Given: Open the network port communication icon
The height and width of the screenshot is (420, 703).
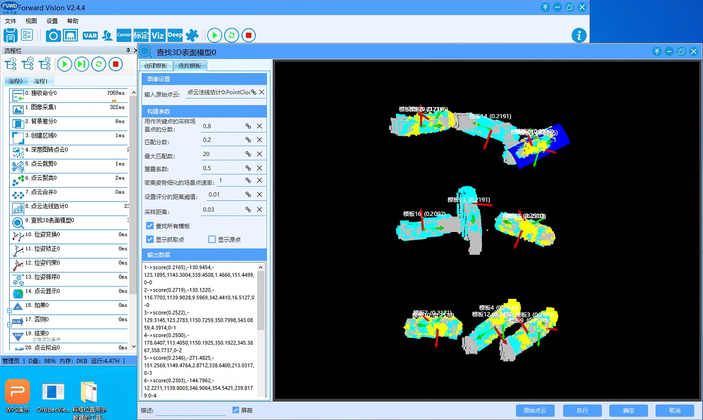Looking at the screenshot, I should [70, 35].
